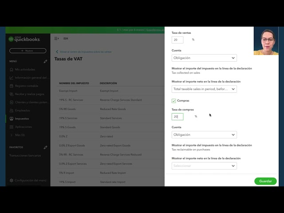Open Mis actividades home icon
This screenshot has width=284, height=213.
[x=12, y=70]
